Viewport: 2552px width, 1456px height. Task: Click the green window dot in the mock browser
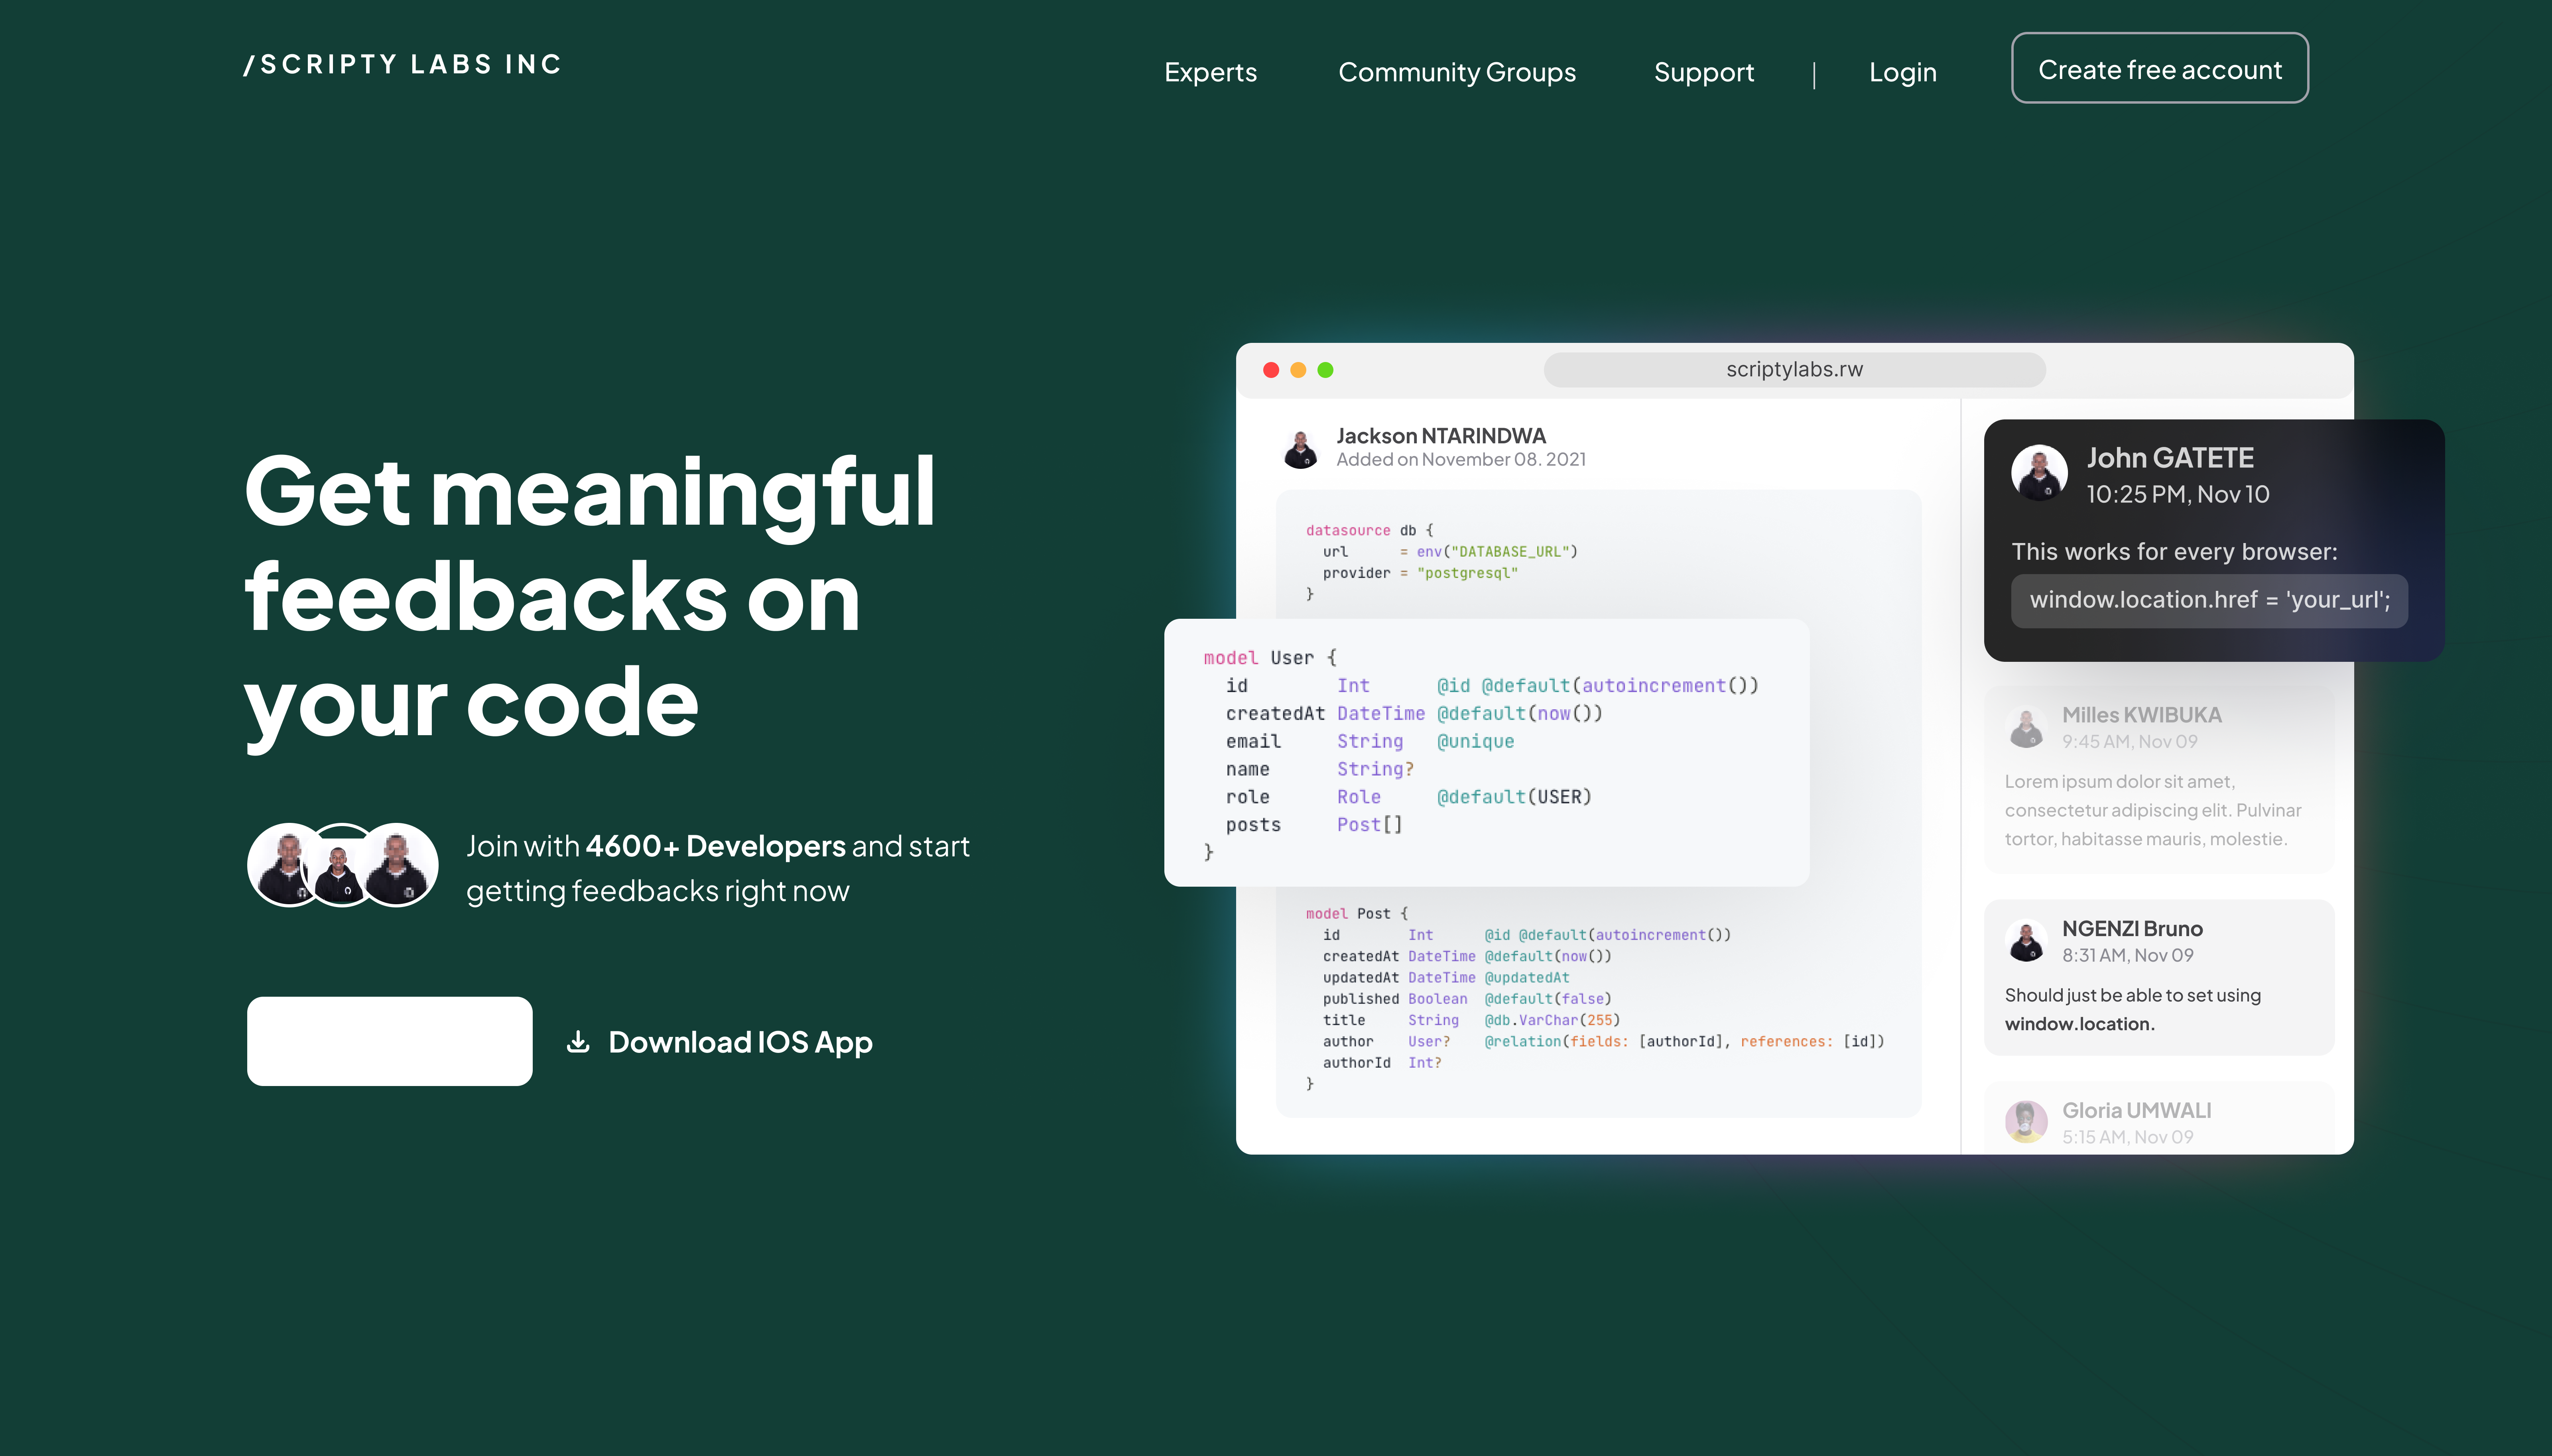(1325, 370)
